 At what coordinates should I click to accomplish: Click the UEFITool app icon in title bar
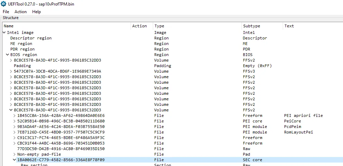click(3, 4)
